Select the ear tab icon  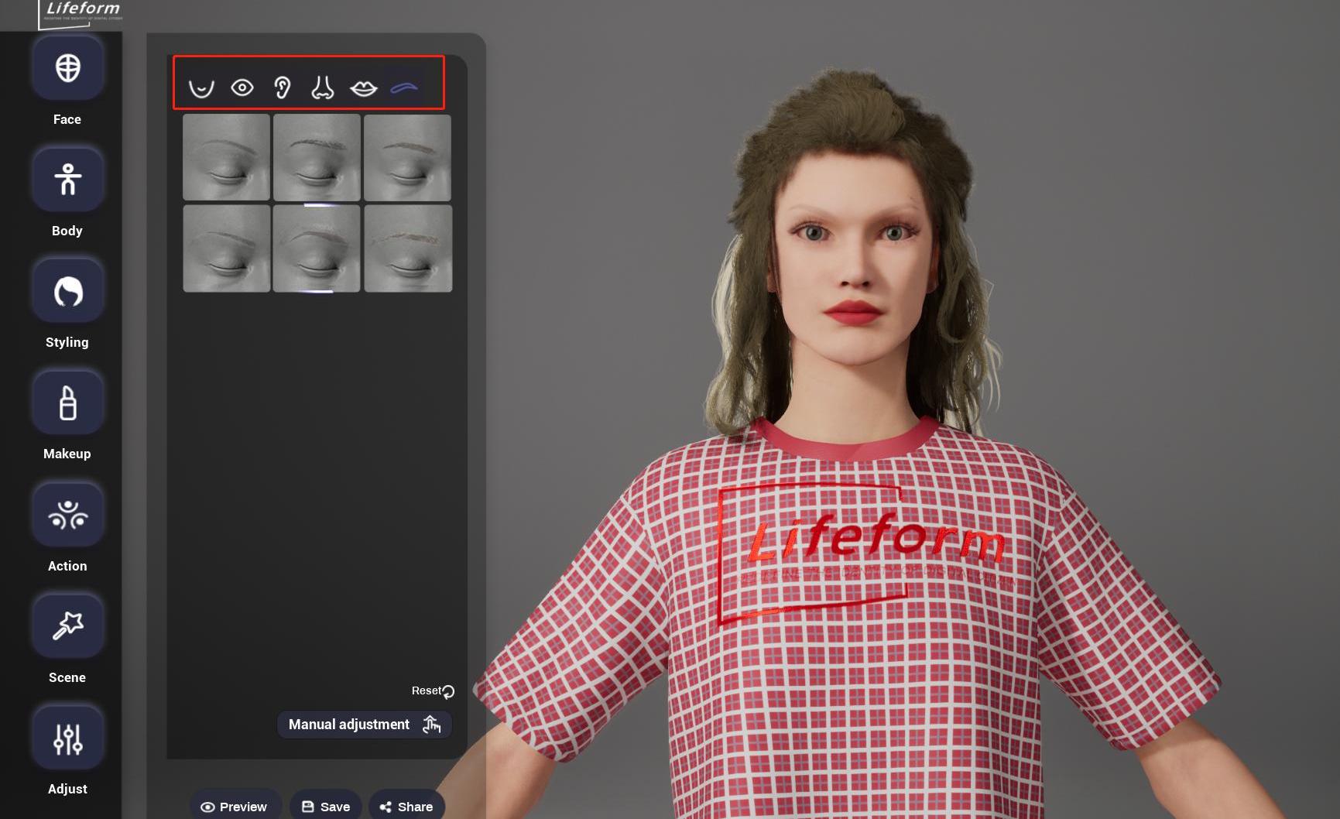[x=283, y=88]
